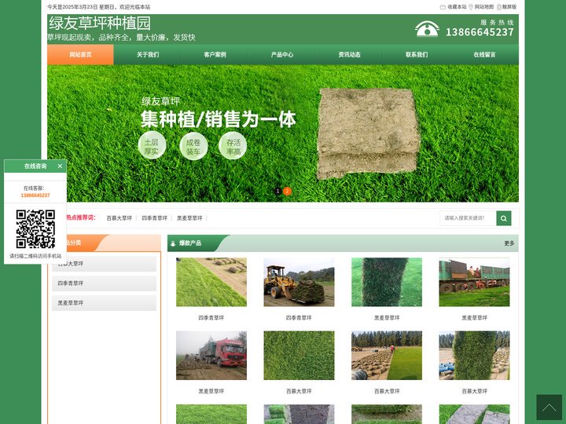This screenshot has width=566, height=424.
Task: Open the 网站地图 link
Action: [x=484, y=7]
